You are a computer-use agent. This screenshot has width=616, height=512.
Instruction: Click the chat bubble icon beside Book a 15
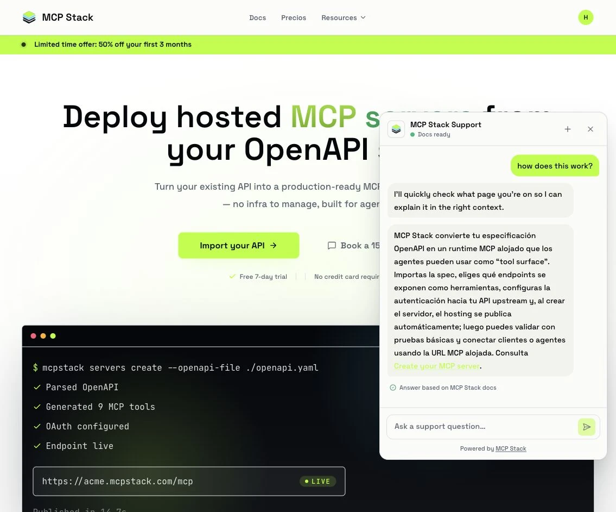pyautogui.click(x=332, y=246)
